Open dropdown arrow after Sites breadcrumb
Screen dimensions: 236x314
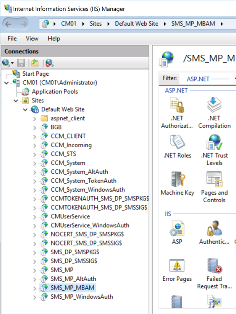pos(108,24)
